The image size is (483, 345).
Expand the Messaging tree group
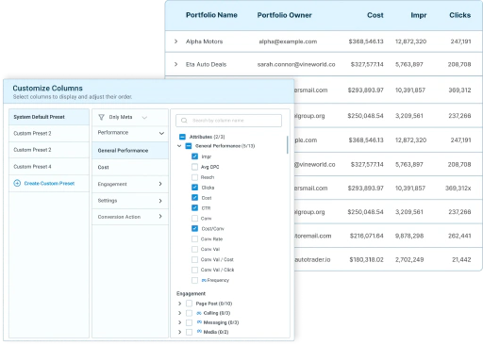179,322
